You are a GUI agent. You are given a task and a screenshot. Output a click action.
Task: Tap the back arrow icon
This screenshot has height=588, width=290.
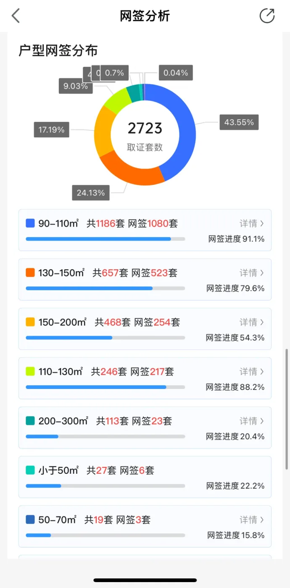(x=16, y=16)
